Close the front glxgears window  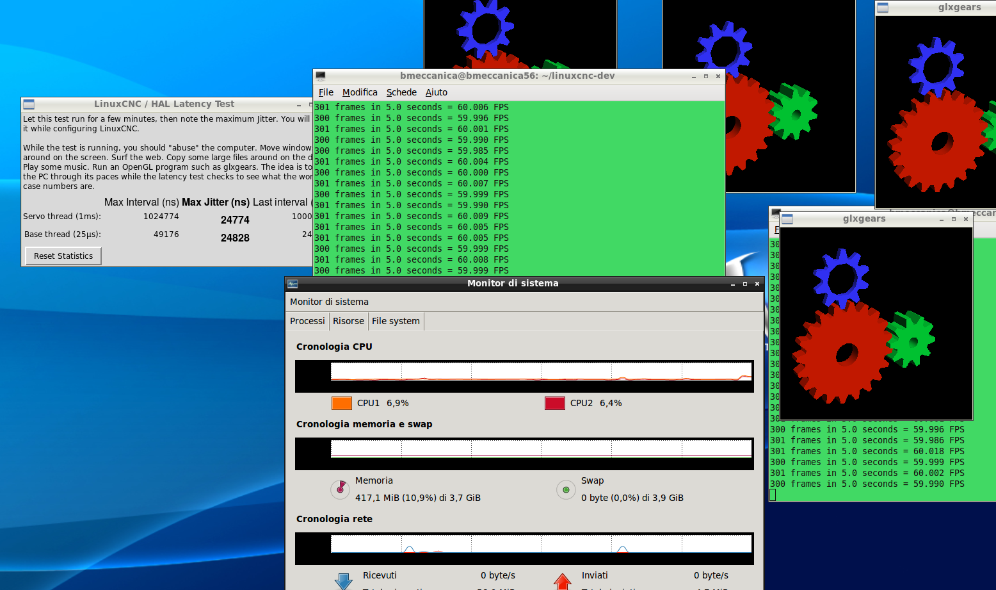[966, 219]
